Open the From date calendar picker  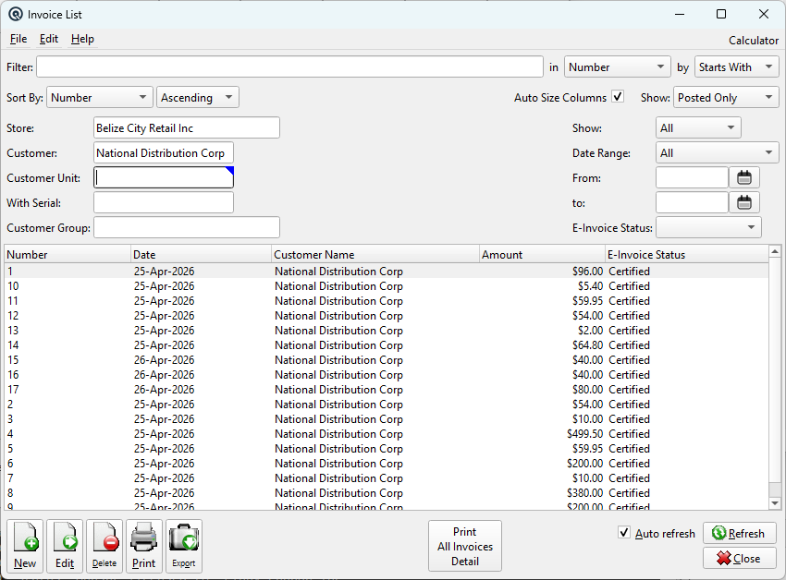[x=744, y=178]
